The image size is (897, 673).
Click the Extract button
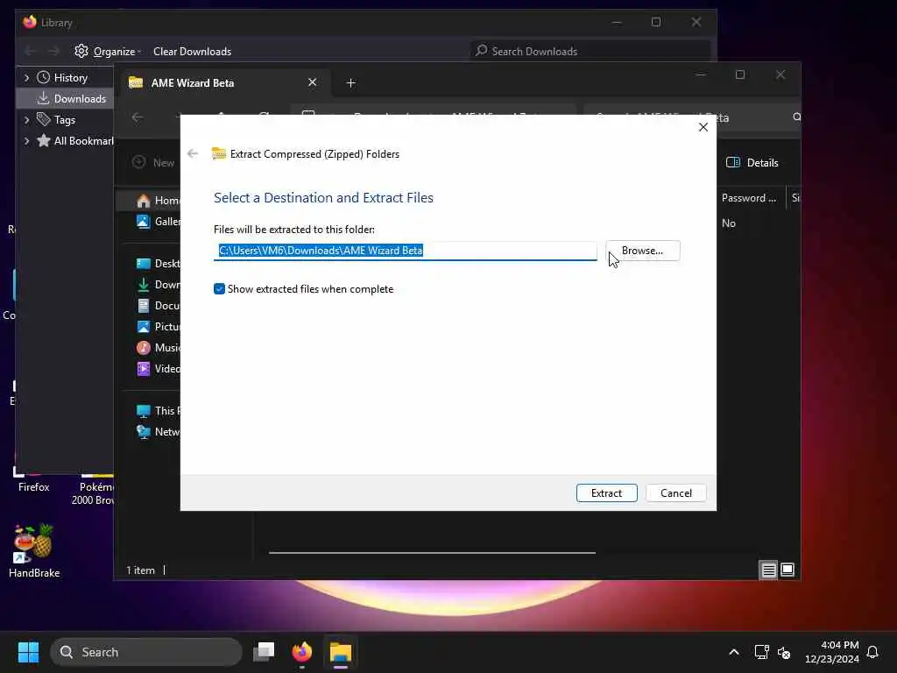pyautogui.click(x=606, y=492)
